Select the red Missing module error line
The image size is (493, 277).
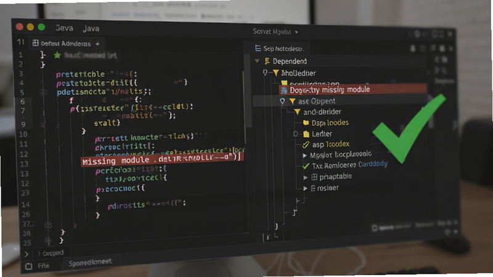[x=161, y=159]
